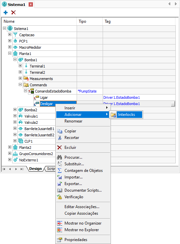180x244 pixels.
Task: Click the blue plus add icon
Action: click(x=6, y=13)
